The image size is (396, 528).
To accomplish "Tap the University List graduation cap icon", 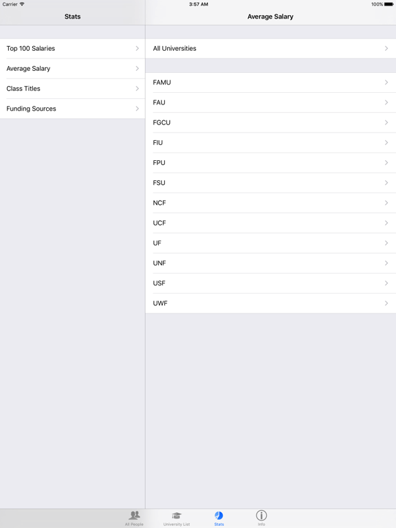I will point(177,516).
